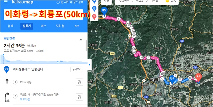The height and width of the screenshot is (107, 213).
Task: Click route waypoint 35 on the map
Action: point(142,57)
